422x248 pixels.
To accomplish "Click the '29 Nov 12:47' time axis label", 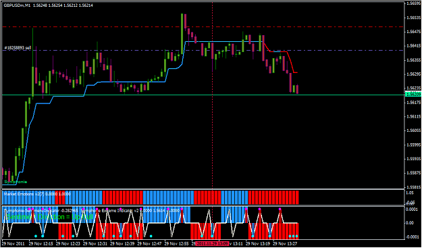I will point(149,243).
